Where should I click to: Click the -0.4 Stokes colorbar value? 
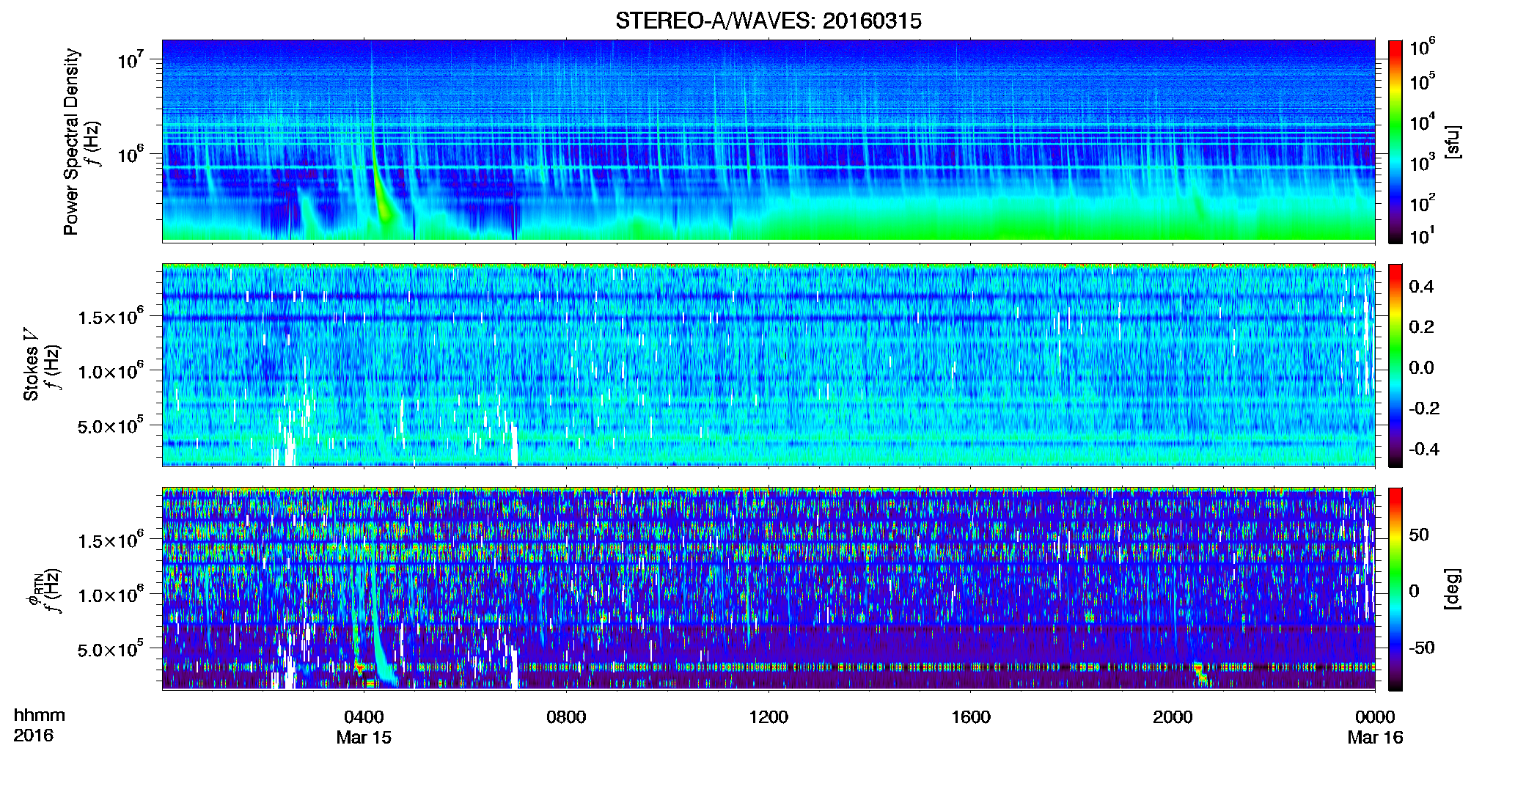pos(1423,449)
